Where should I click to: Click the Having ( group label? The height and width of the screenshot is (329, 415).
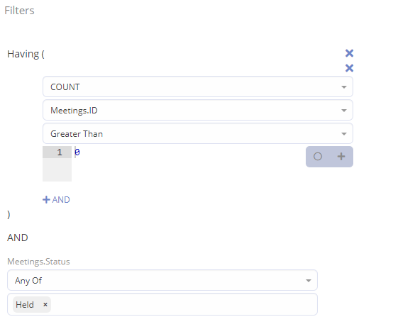26,54
